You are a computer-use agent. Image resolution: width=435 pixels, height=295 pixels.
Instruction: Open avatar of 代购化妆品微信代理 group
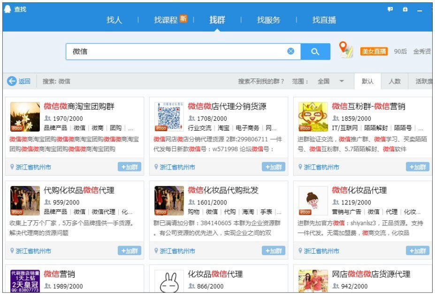pos(25,201)
